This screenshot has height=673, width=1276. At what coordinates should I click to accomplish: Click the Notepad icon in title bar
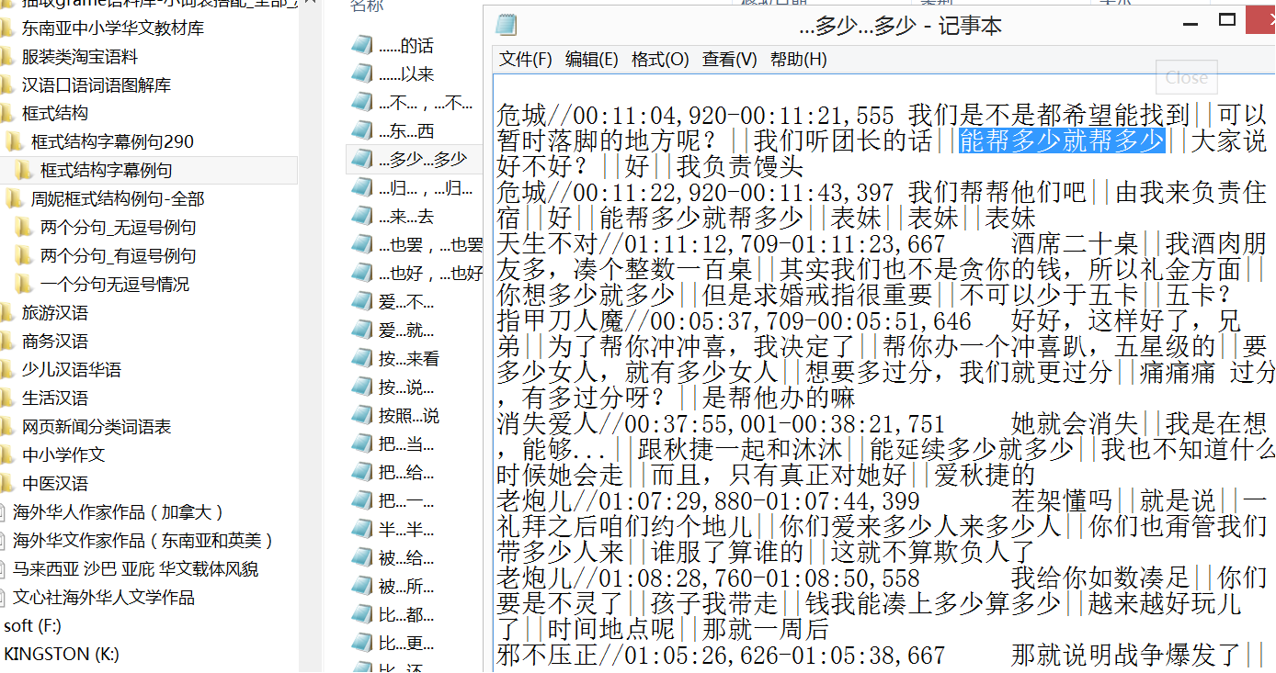tap(507, 25)
